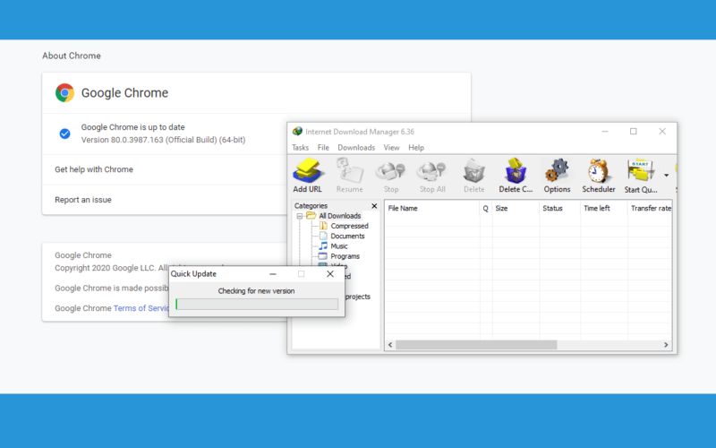The width and height of the screenshot is (716, 448).
Task: Open the Downloads menu
Action: pyautogui.click(x=356, y=148)
